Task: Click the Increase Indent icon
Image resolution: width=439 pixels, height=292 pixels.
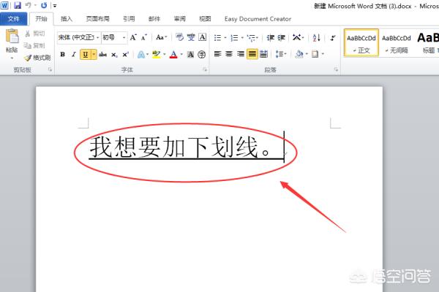Action: 282,37
